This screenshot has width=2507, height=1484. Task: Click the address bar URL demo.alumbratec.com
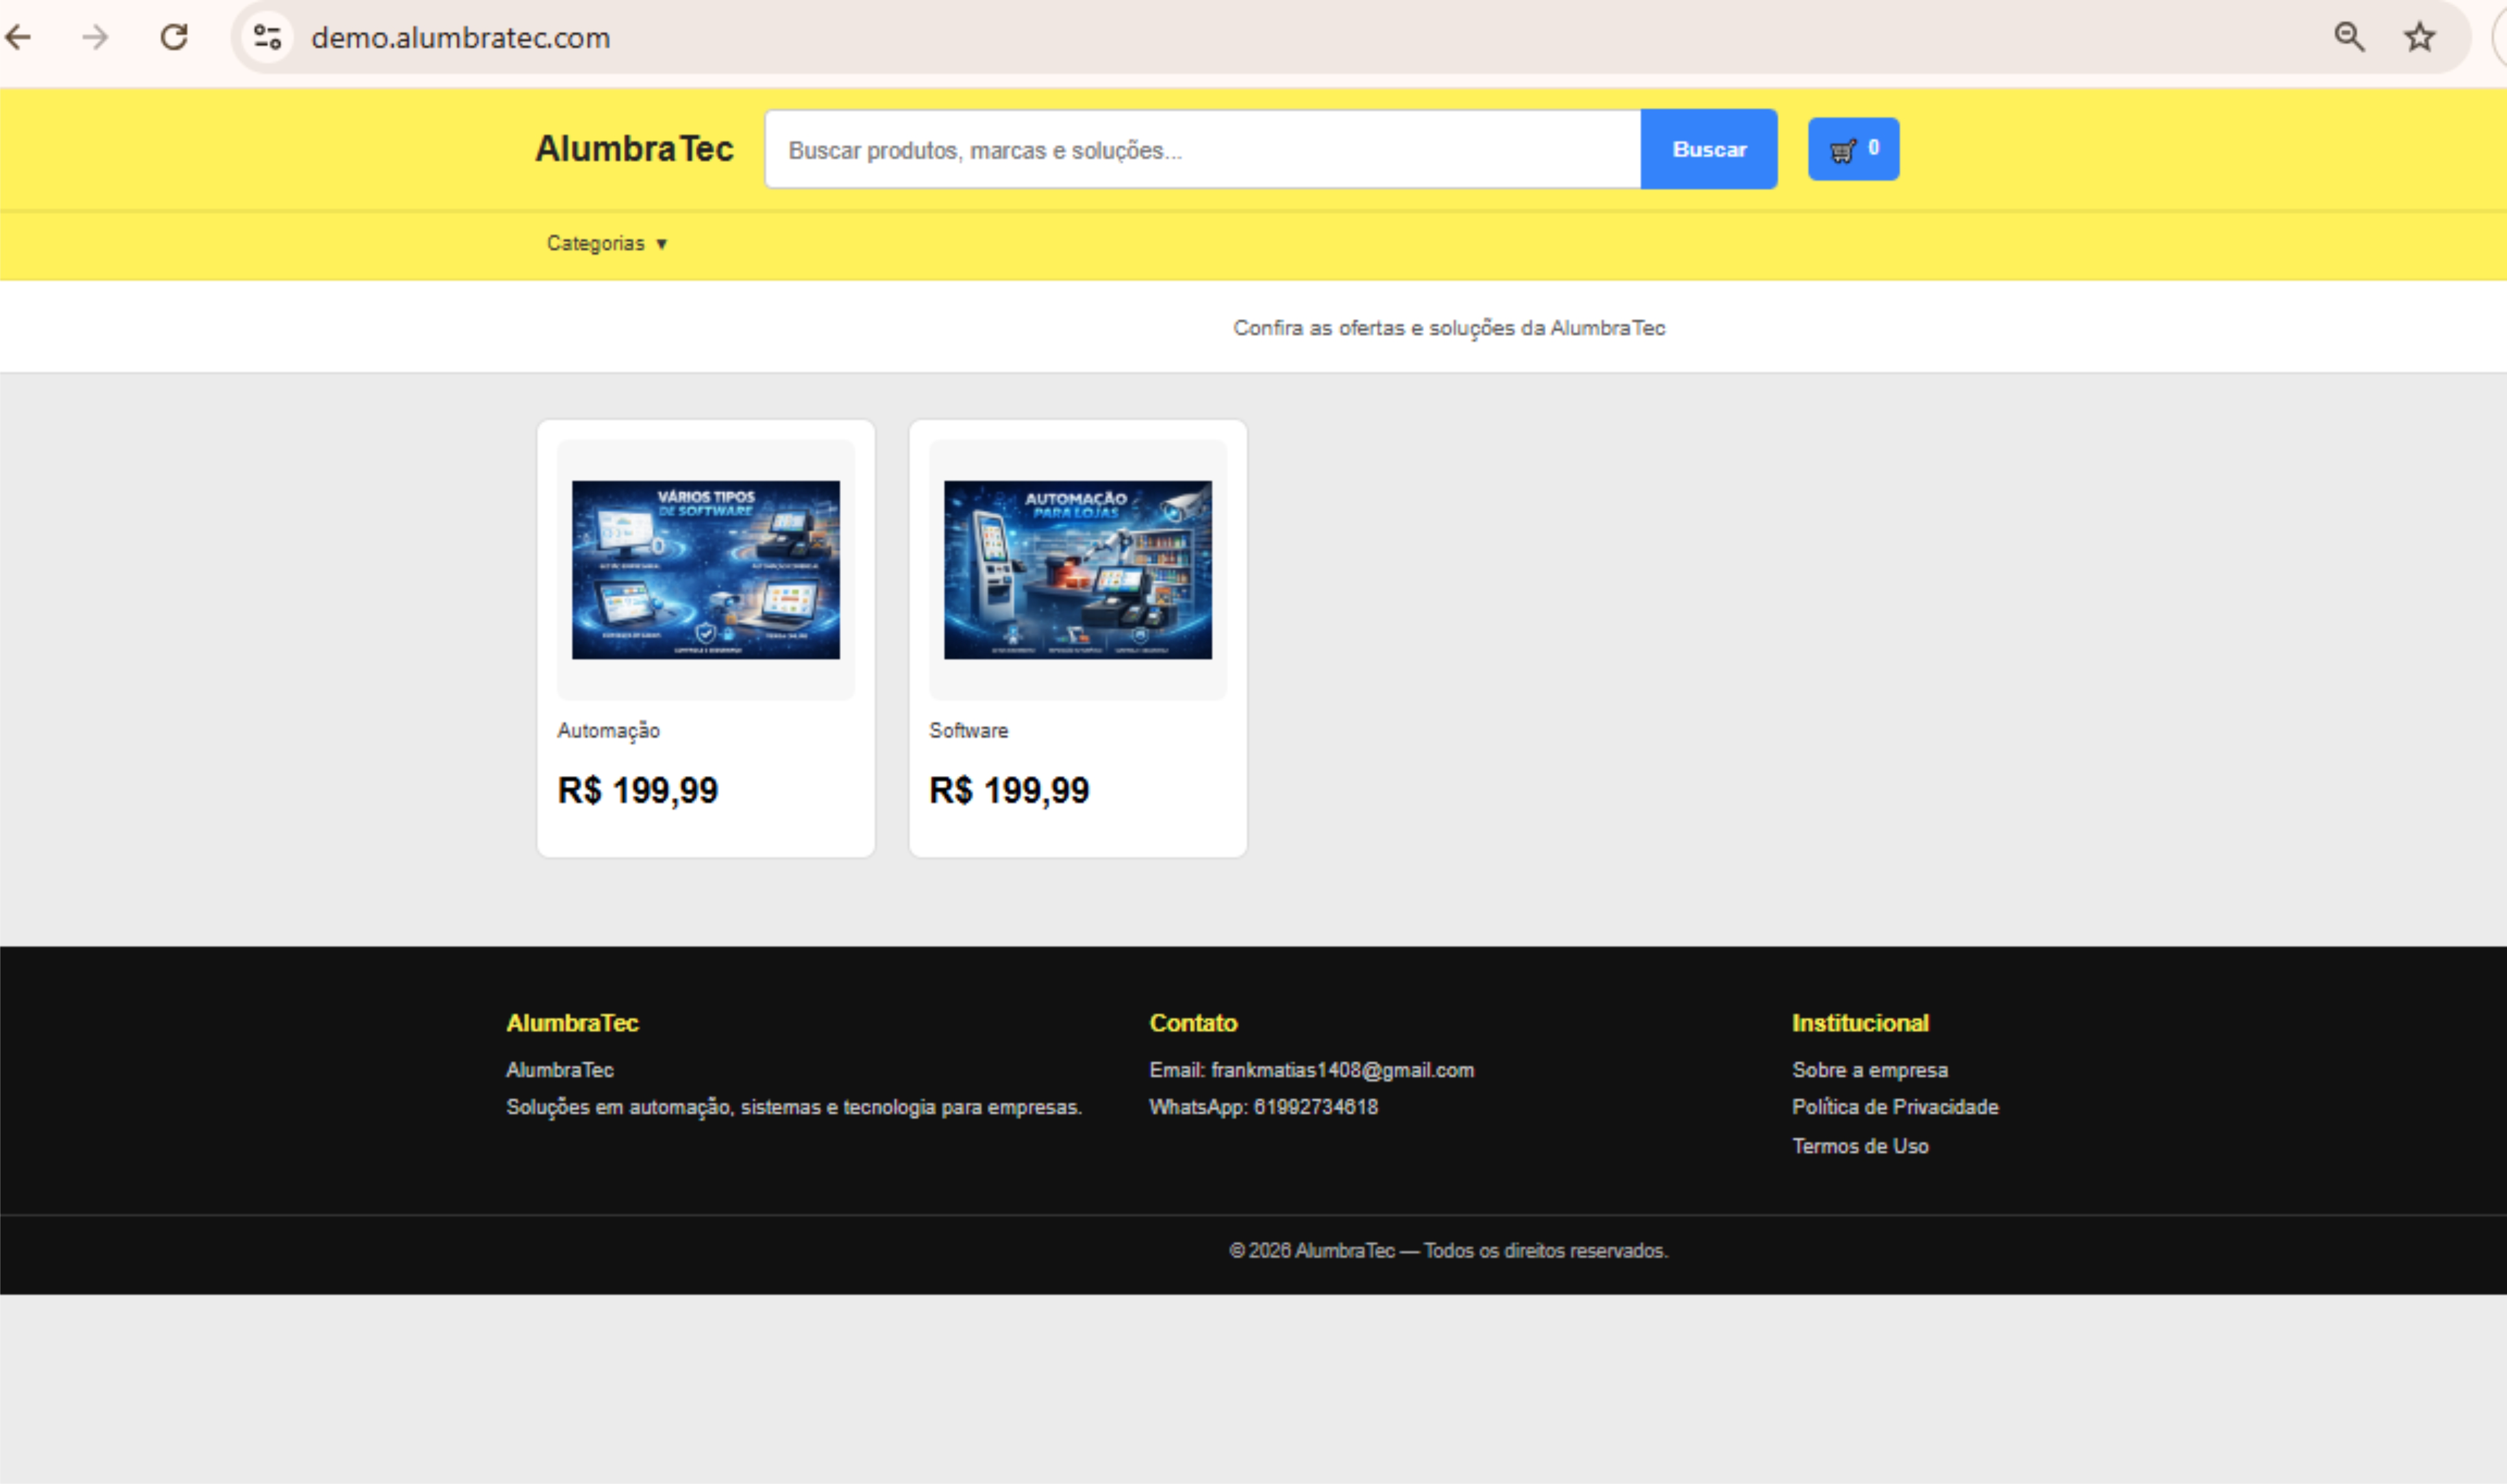pyautogui.click(x=460, y=37)
